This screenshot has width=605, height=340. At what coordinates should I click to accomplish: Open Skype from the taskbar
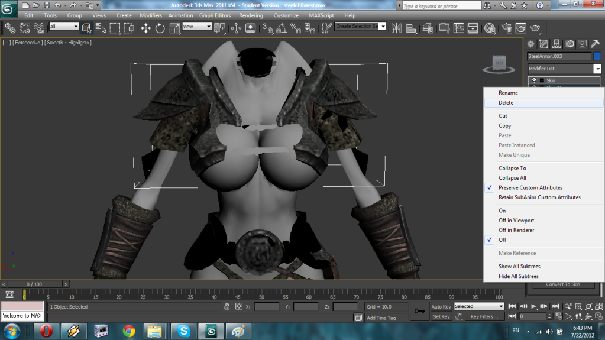184,331
